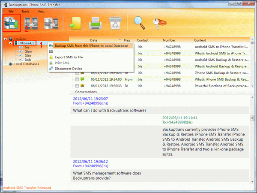The height and width of the screenshot is (193, 257).
Task: Click the magnifying glass search icon
Action: tap(139, 23)
